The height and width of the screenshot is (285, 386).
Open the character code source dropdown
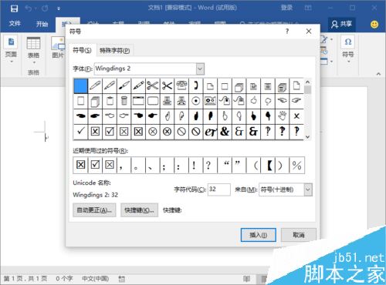308,189
